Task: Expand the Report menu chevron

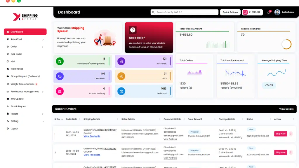Action: [x=43, y=114]
